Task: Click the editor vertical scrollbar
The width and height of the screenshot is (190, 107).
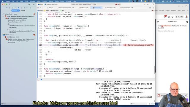Action: click(154, 70)
